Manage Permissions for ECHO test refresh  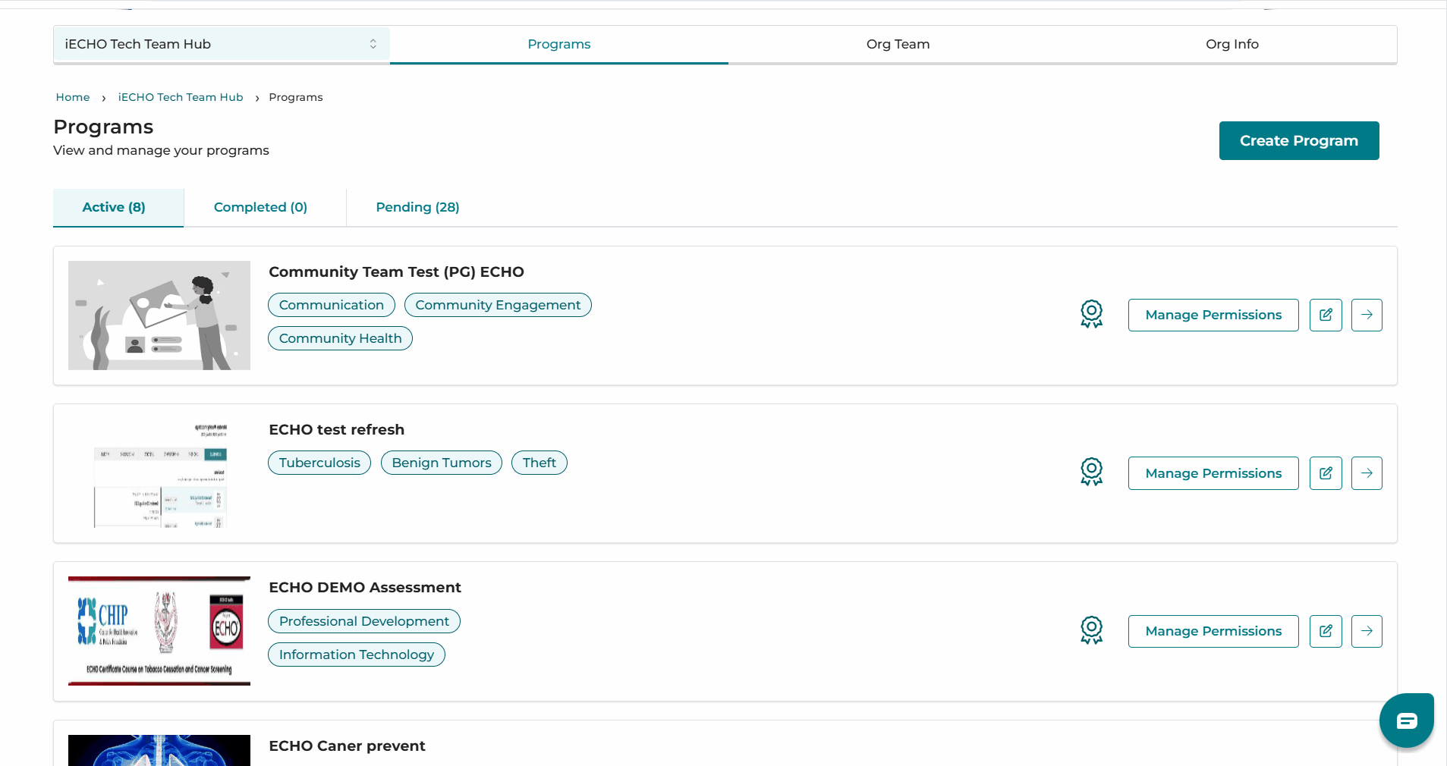(1213, 473)
